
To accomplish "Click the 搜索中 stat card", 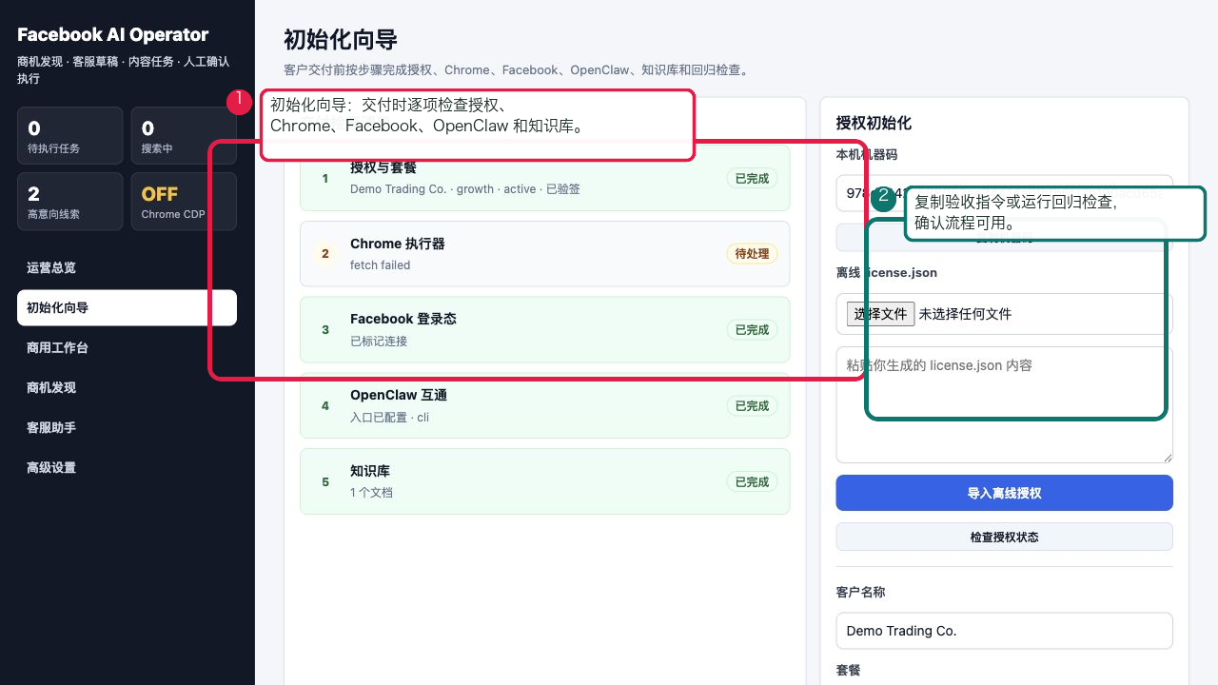I will 184,136.
